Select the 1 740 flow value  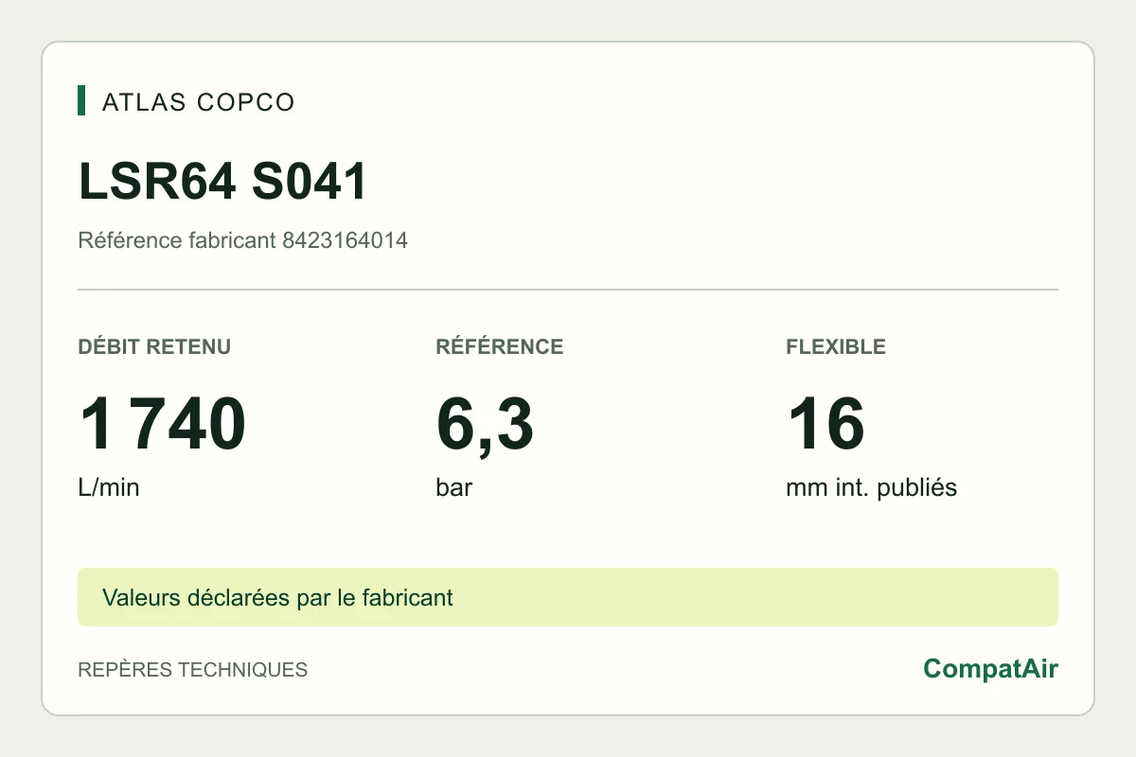163,424
